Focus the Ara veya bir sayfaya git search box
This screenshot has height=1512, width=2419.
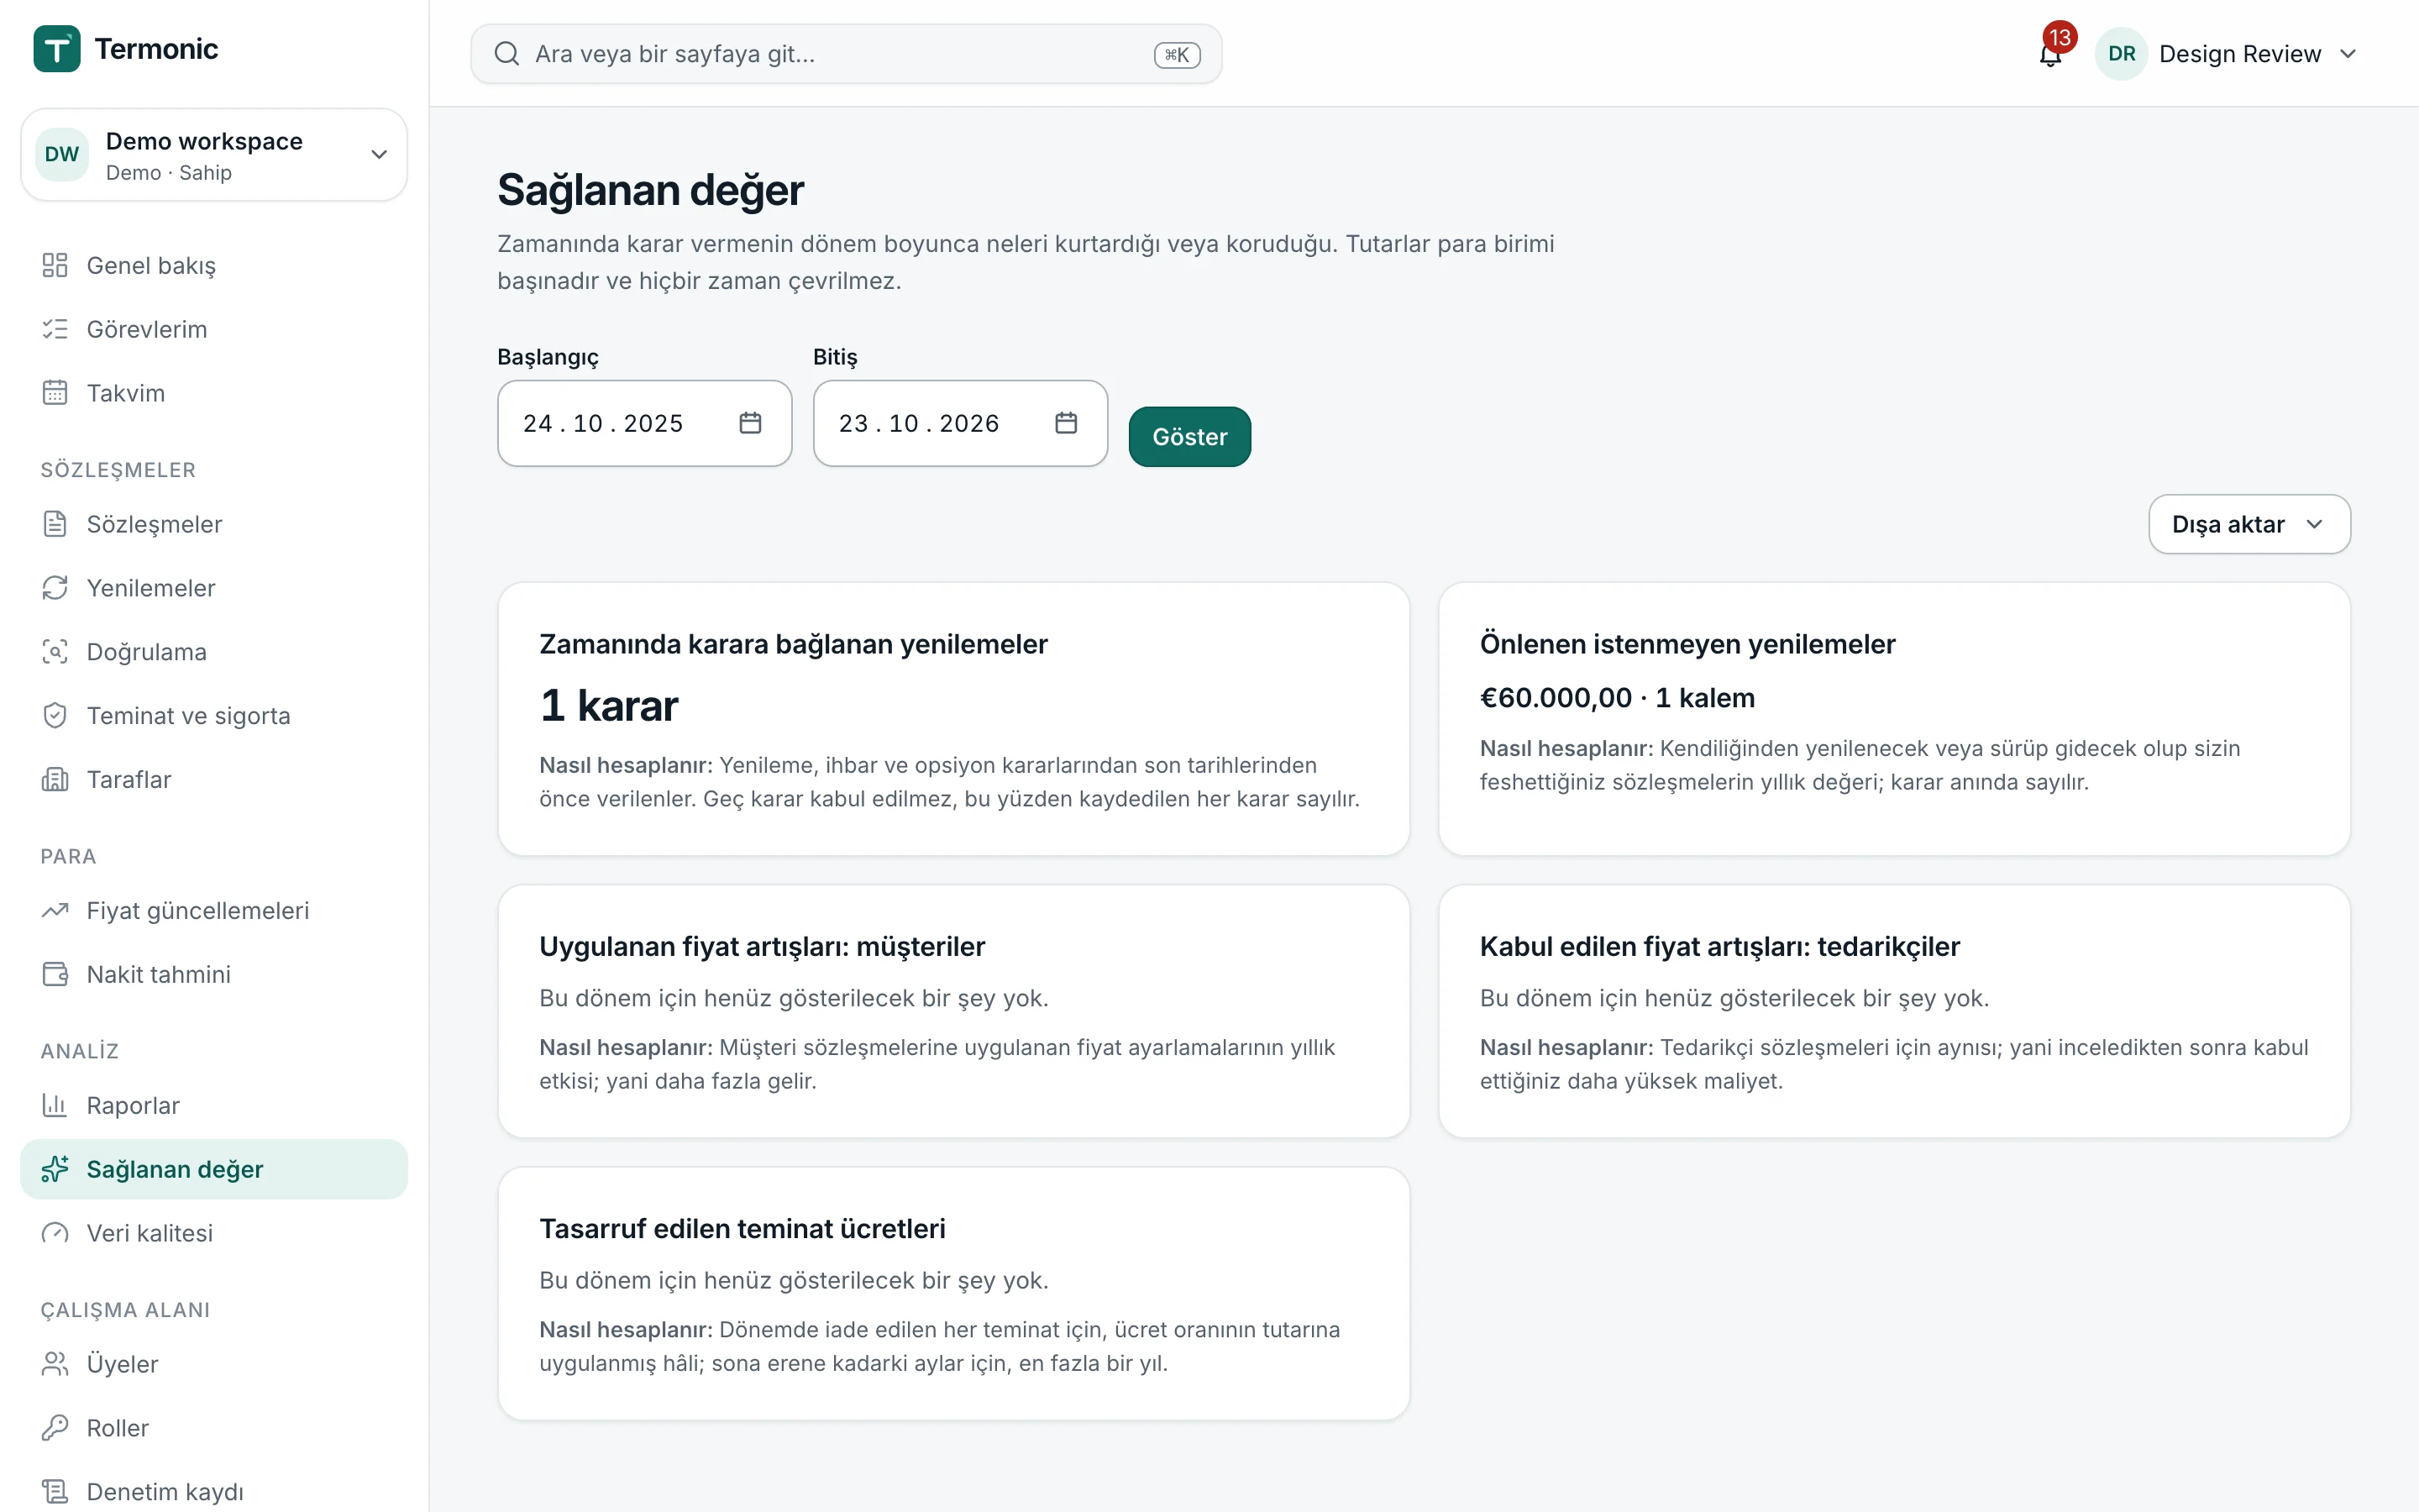[x=846, y=54]
